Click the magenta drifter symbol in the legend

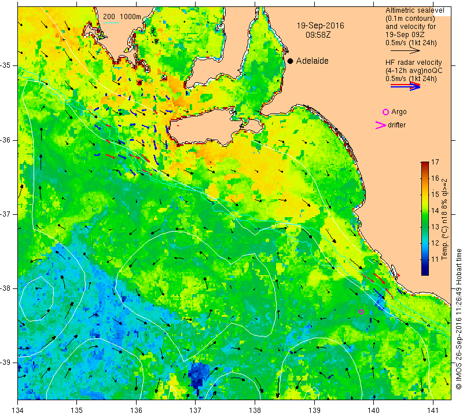coord(381,125)
